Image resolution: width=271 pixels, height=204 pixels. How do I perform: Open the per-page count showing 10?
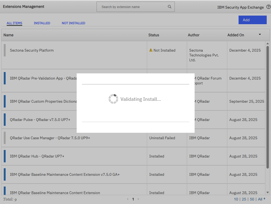236,199
